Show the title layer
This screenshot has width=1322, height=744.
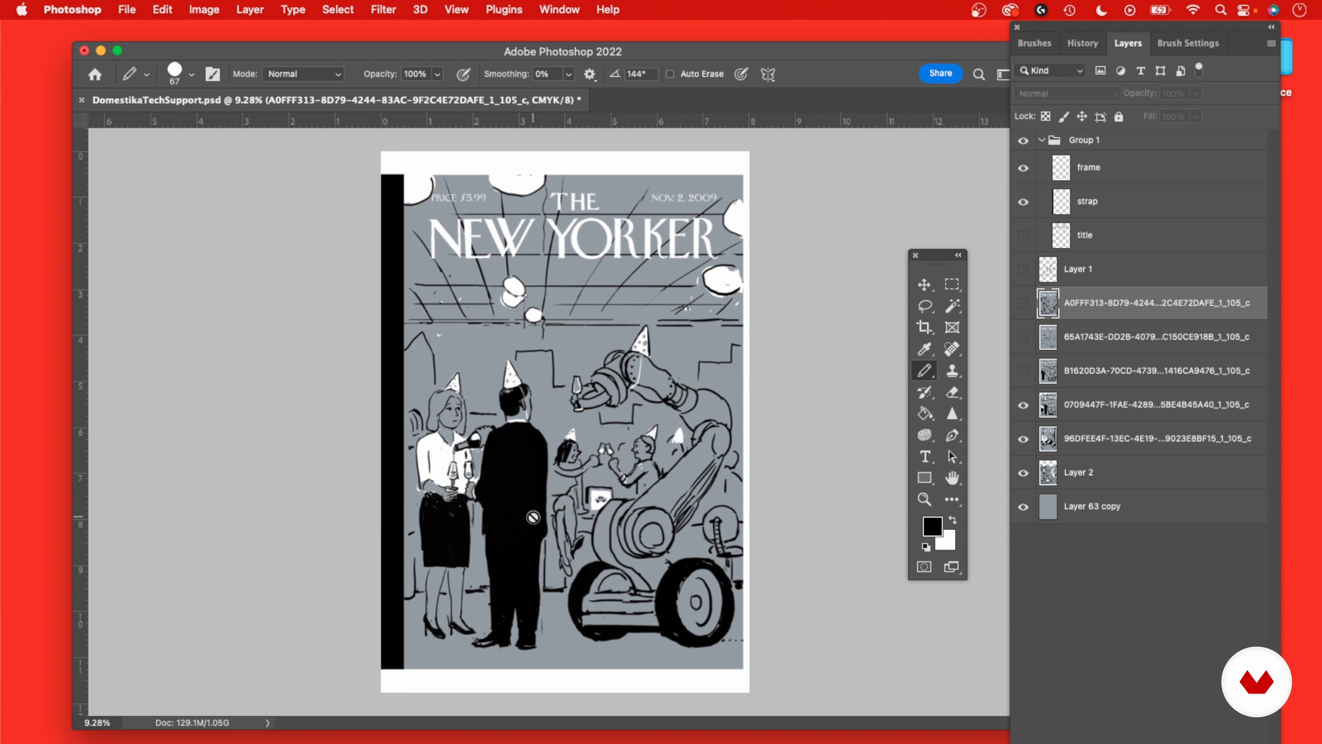coord(1023,236)
